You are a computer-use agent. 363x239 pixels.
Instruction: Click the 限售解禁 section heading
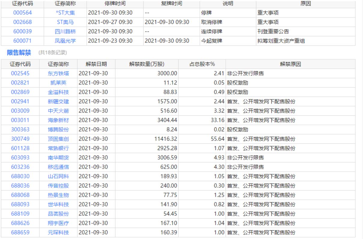click(x=19, y=53)
